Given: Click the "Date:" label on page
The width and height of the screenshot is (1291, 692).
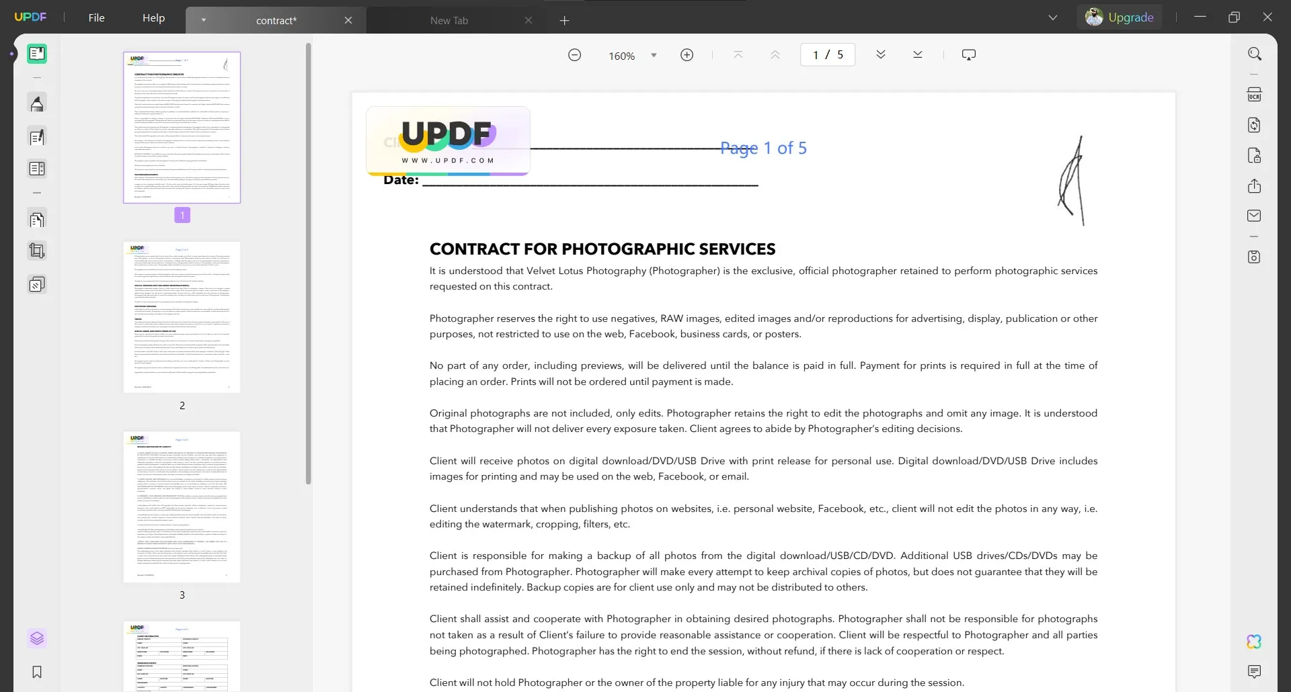Looking at the screenshot, I should 401,180.
